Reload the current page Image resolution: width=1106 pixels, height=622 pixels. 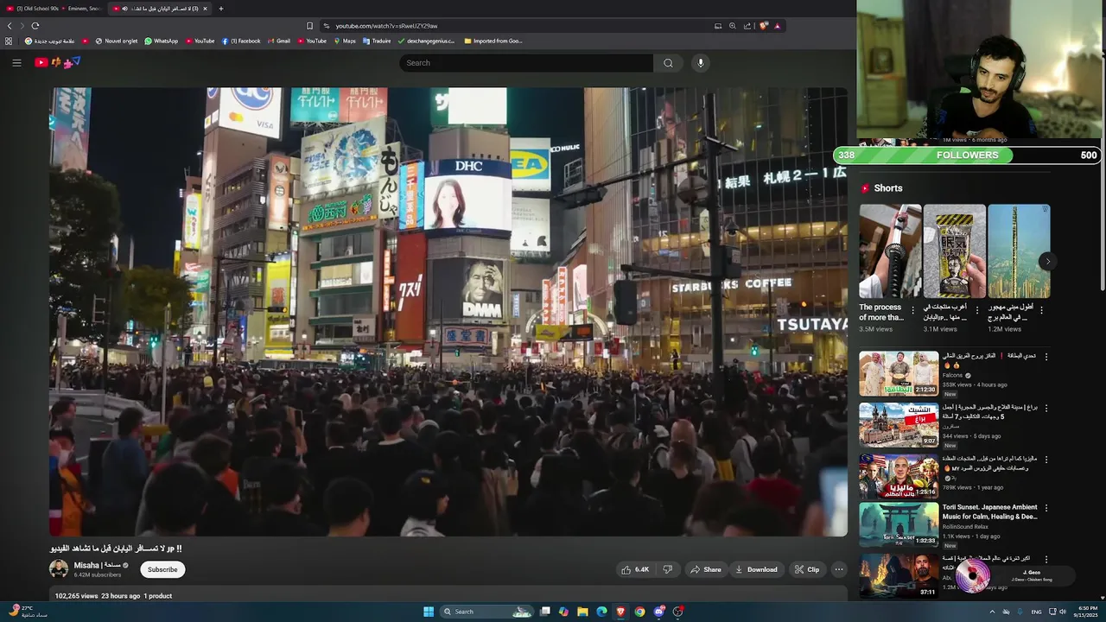coord(35,26)
